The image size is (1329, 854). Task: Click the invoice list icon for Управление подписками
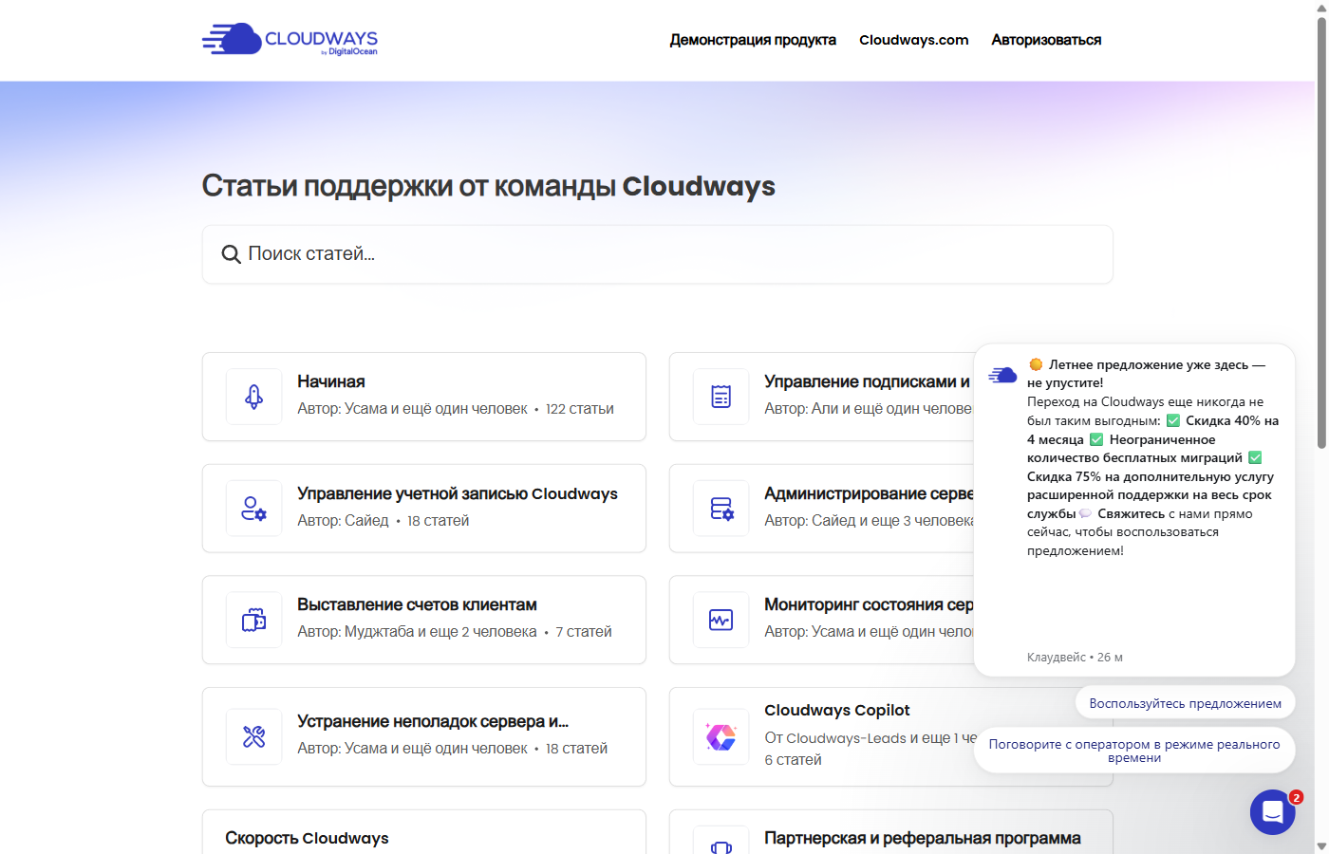coord(721,397)
